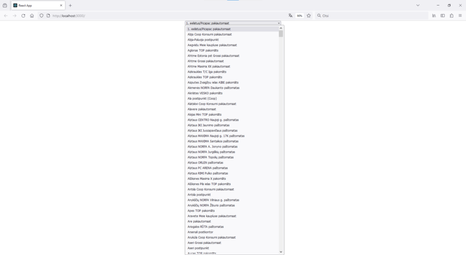Viewport: 466px width, 255px height.
Task: Pick Anykščių NORFA Vilniaus g. paštomatas
Action: 232,200
